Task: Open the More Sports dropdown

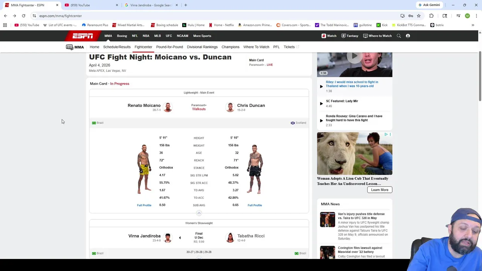Action: [x=202, y=36]
